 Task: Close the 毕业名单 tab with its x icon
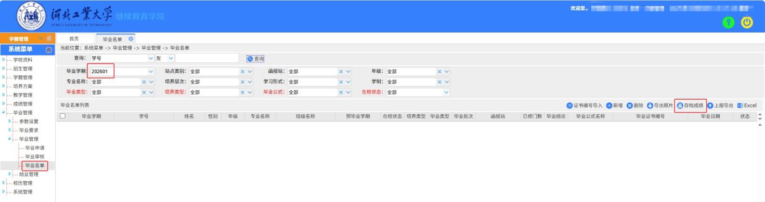pos(131,39)
